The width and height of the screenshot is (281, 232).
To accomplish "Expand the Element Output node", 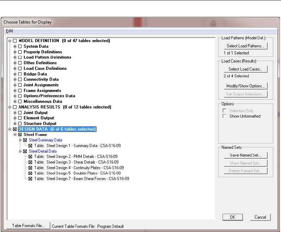I will point(15,118).
